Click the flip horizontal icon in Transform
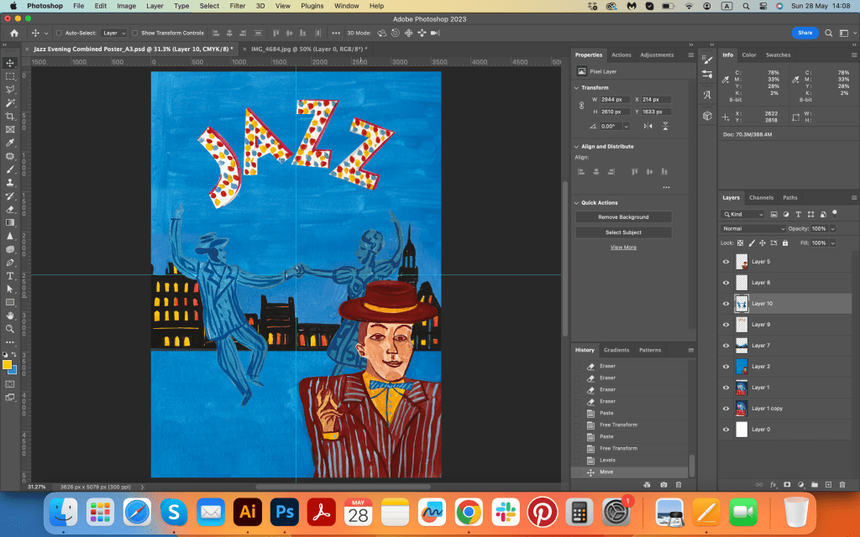The height and width of the screenshot is (537, 860). click(x=648, y=126)
